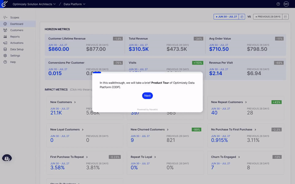Go to Activations in sidebar
295x184 pixels.
click(x=18, y=43)
